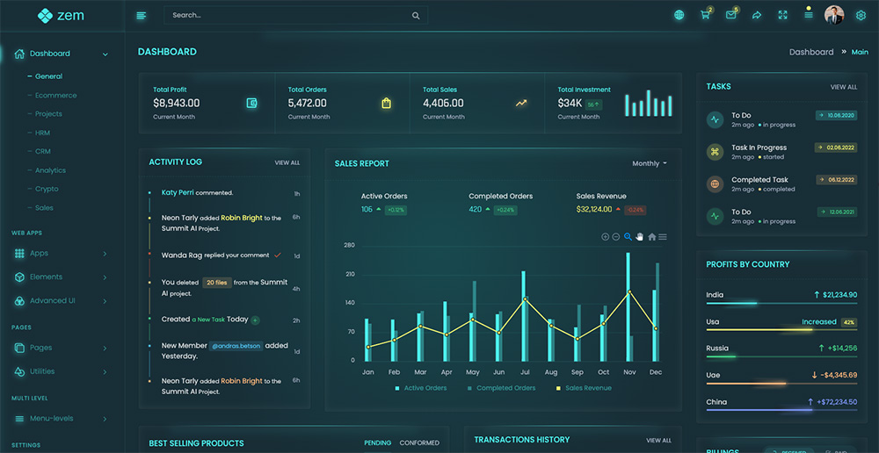
Task: Click the Completed Task globe icon
Action: (715, 183)
